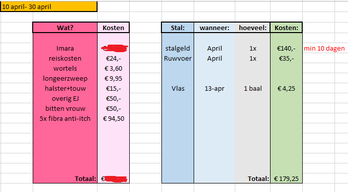Click the 'Imara' cell

click(65, 48)
